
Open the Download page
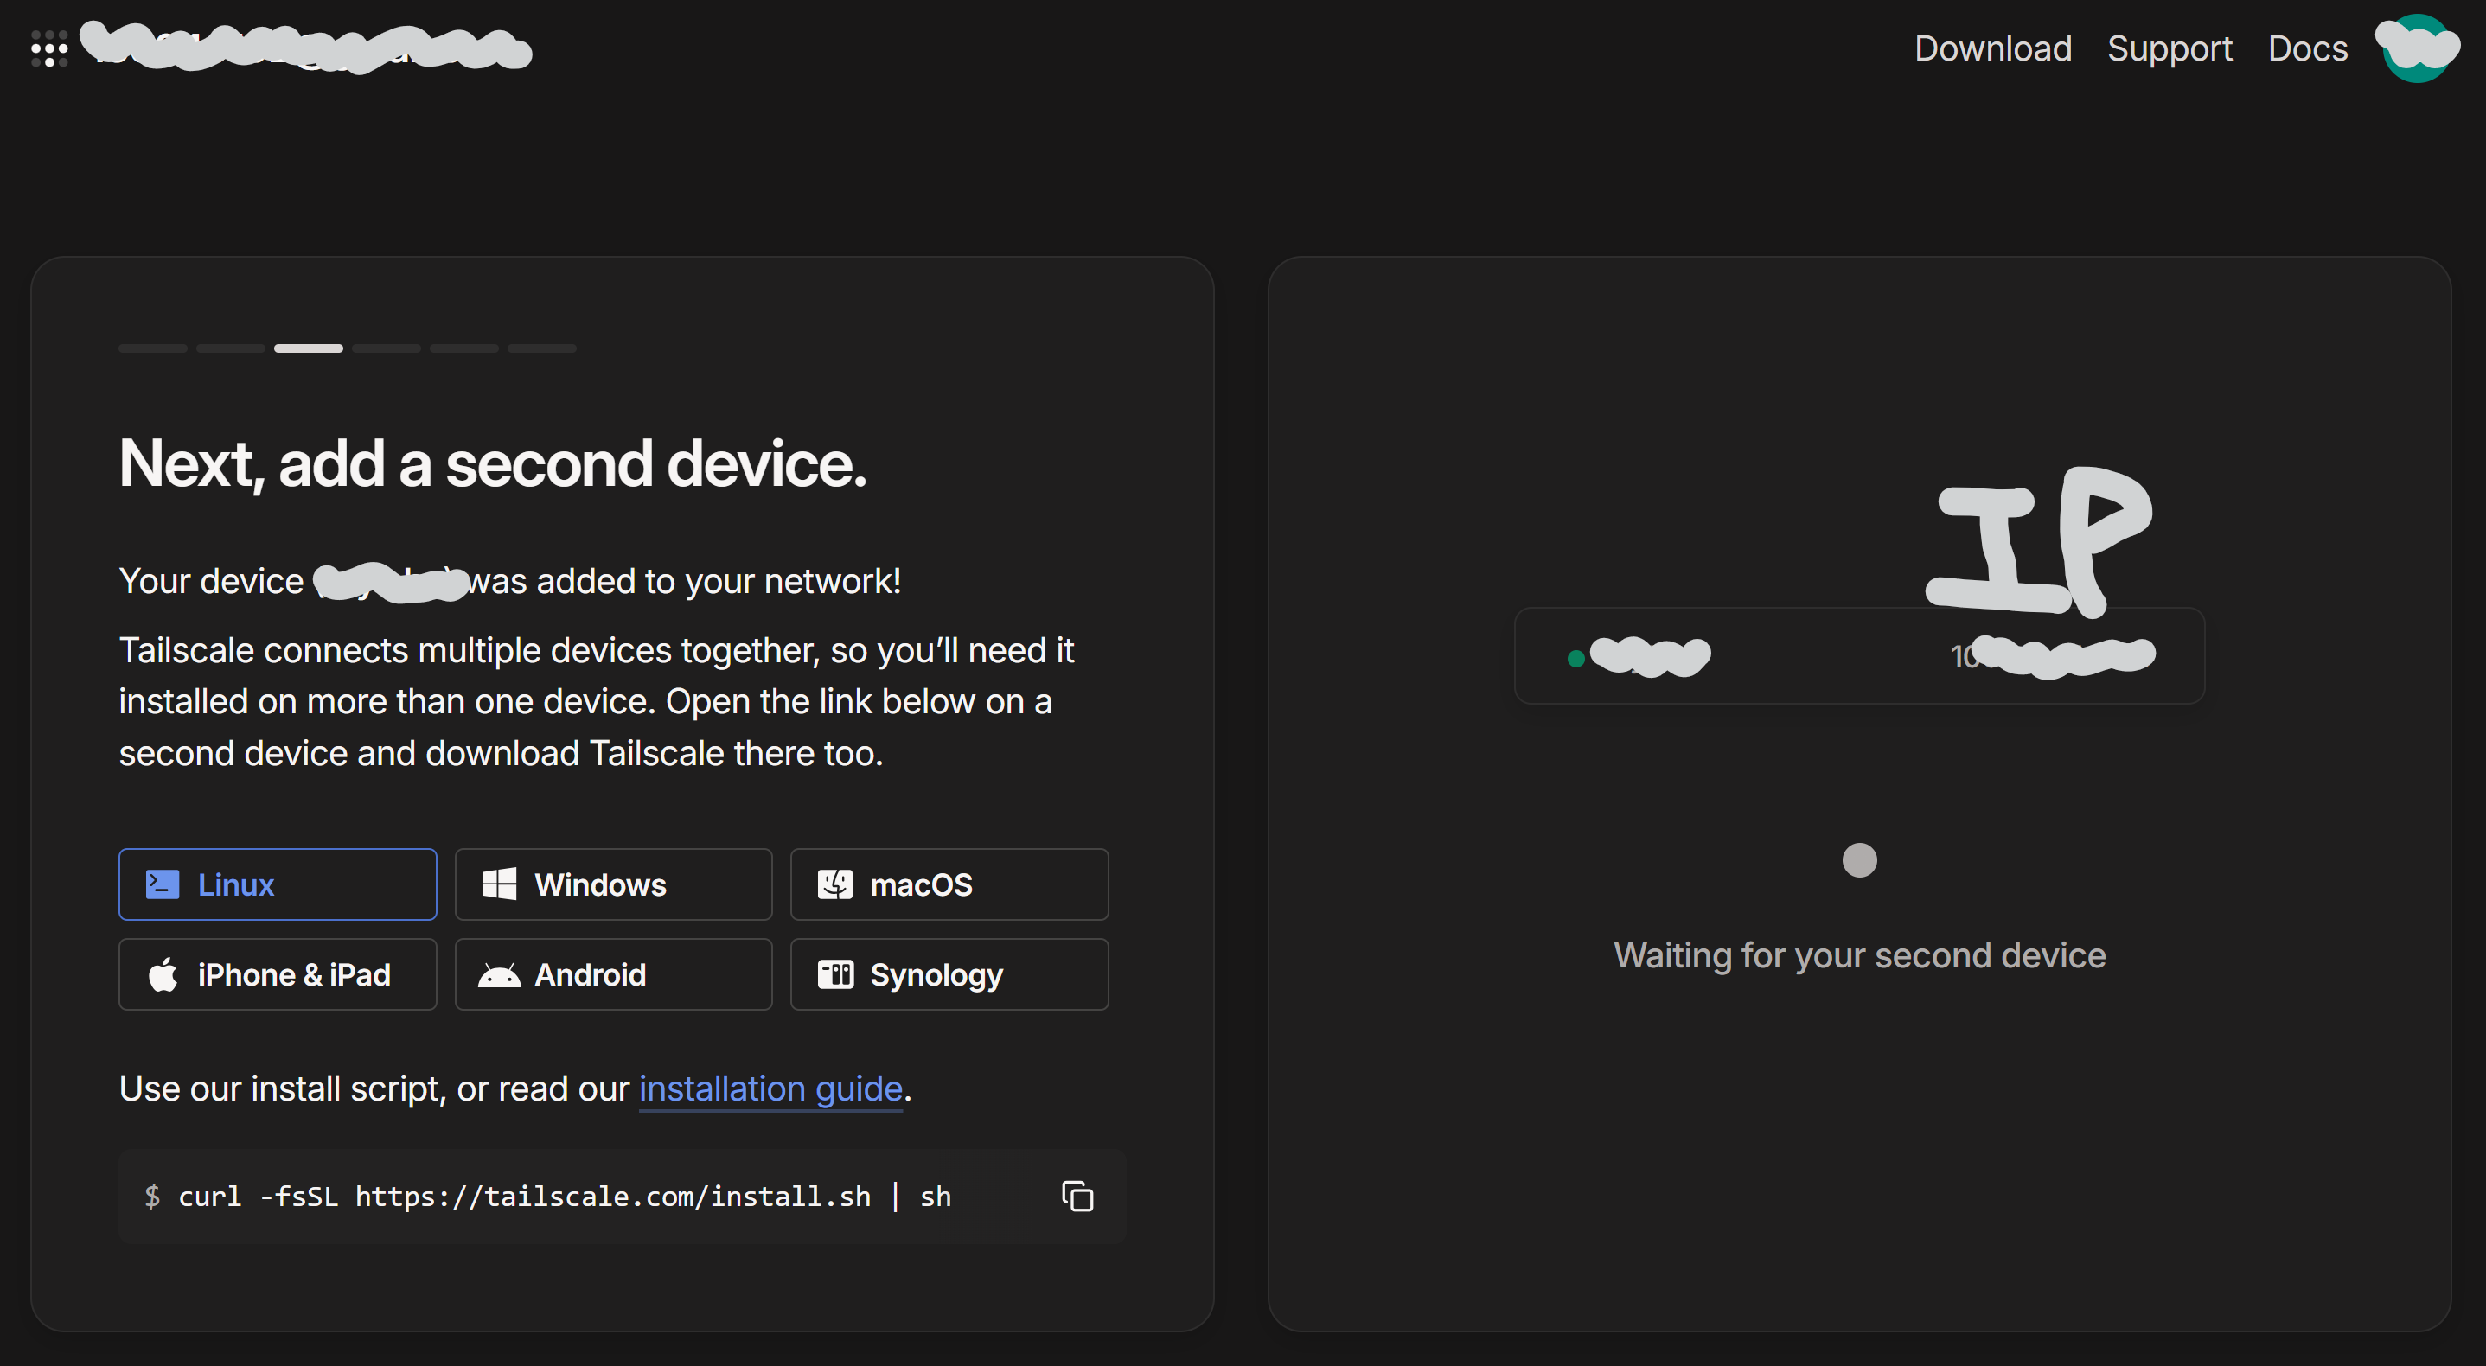1992,48
